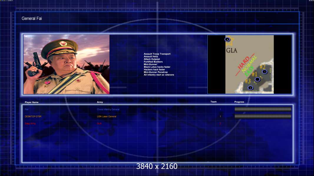Select the DESKTOP-275R player row name
This screenshot has width=314, height=176.
33,116
